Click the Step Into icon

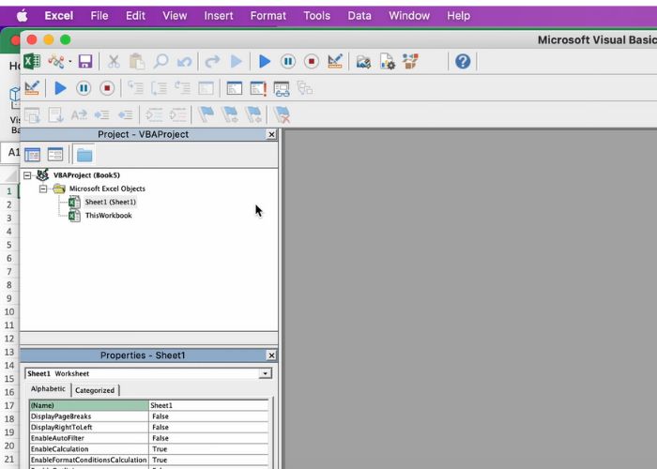pos(135,88)
